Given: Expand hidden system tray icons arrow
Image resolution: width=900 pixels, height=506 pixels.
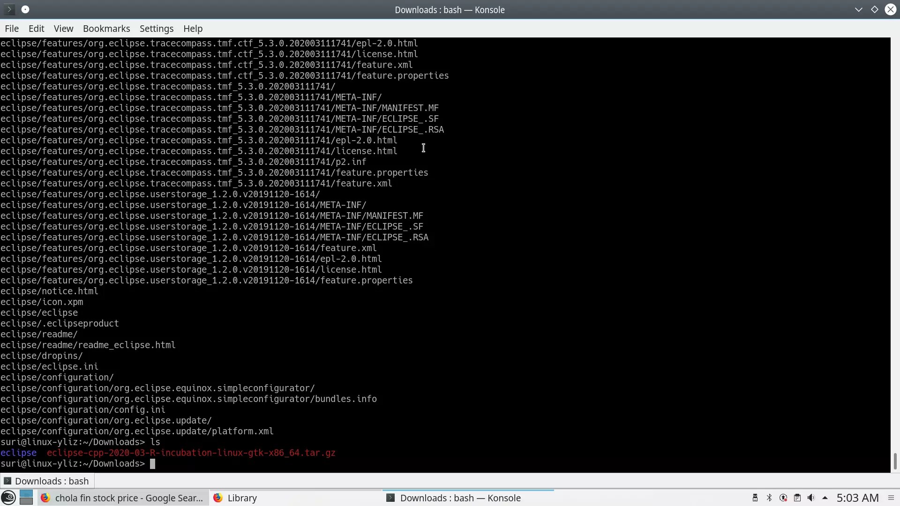Looking at the screenshot, I should pyautogui.click(x=825, y=498).
